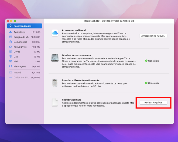
Task: Click the Esvaziar o Lixo description text
Action: coord(94,85)
